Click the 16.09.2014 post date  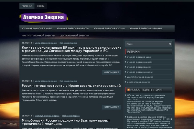[x=27, y=43]
